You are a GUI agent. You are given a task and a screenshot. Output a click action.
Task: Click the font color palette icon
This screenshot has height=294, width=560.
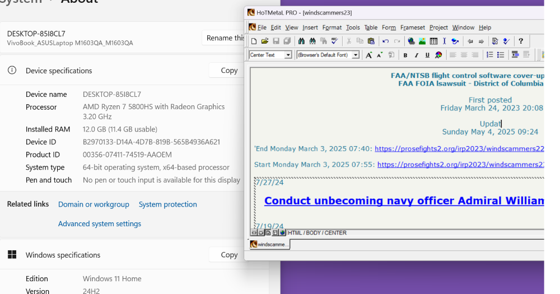pos(438,55)
